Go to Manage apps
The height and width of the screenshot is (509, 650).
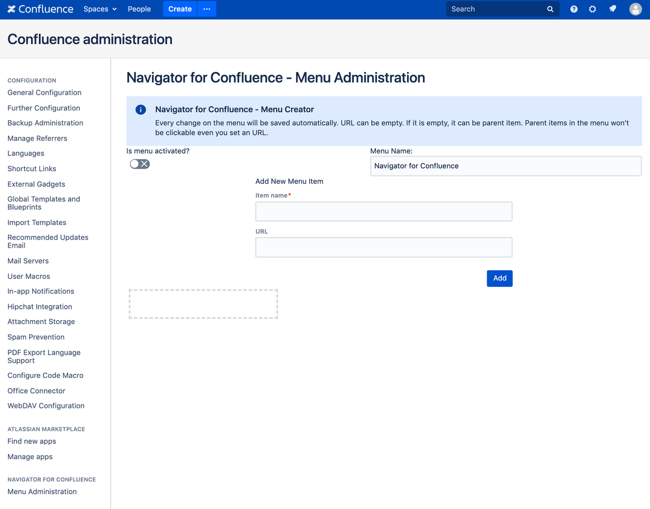[30, 457]
